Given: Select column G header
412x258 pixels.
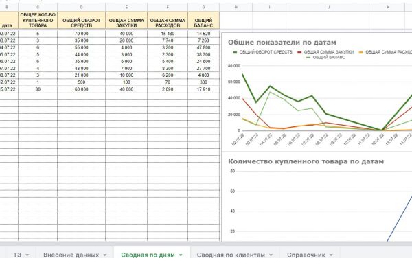Looking at the screenshot, I should pyautogui.click(x=204, y=8).
